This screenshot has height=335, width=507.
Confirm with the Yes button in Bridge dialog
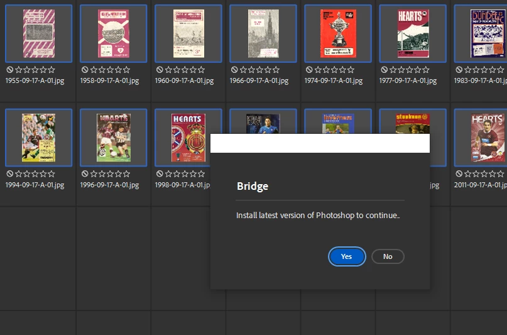click(x=347, y=256)
